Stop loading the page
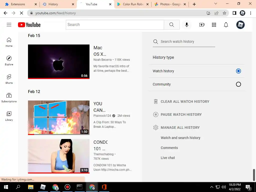Image resolution: width=256 pixels, height=192 pixels. (21, 13)
